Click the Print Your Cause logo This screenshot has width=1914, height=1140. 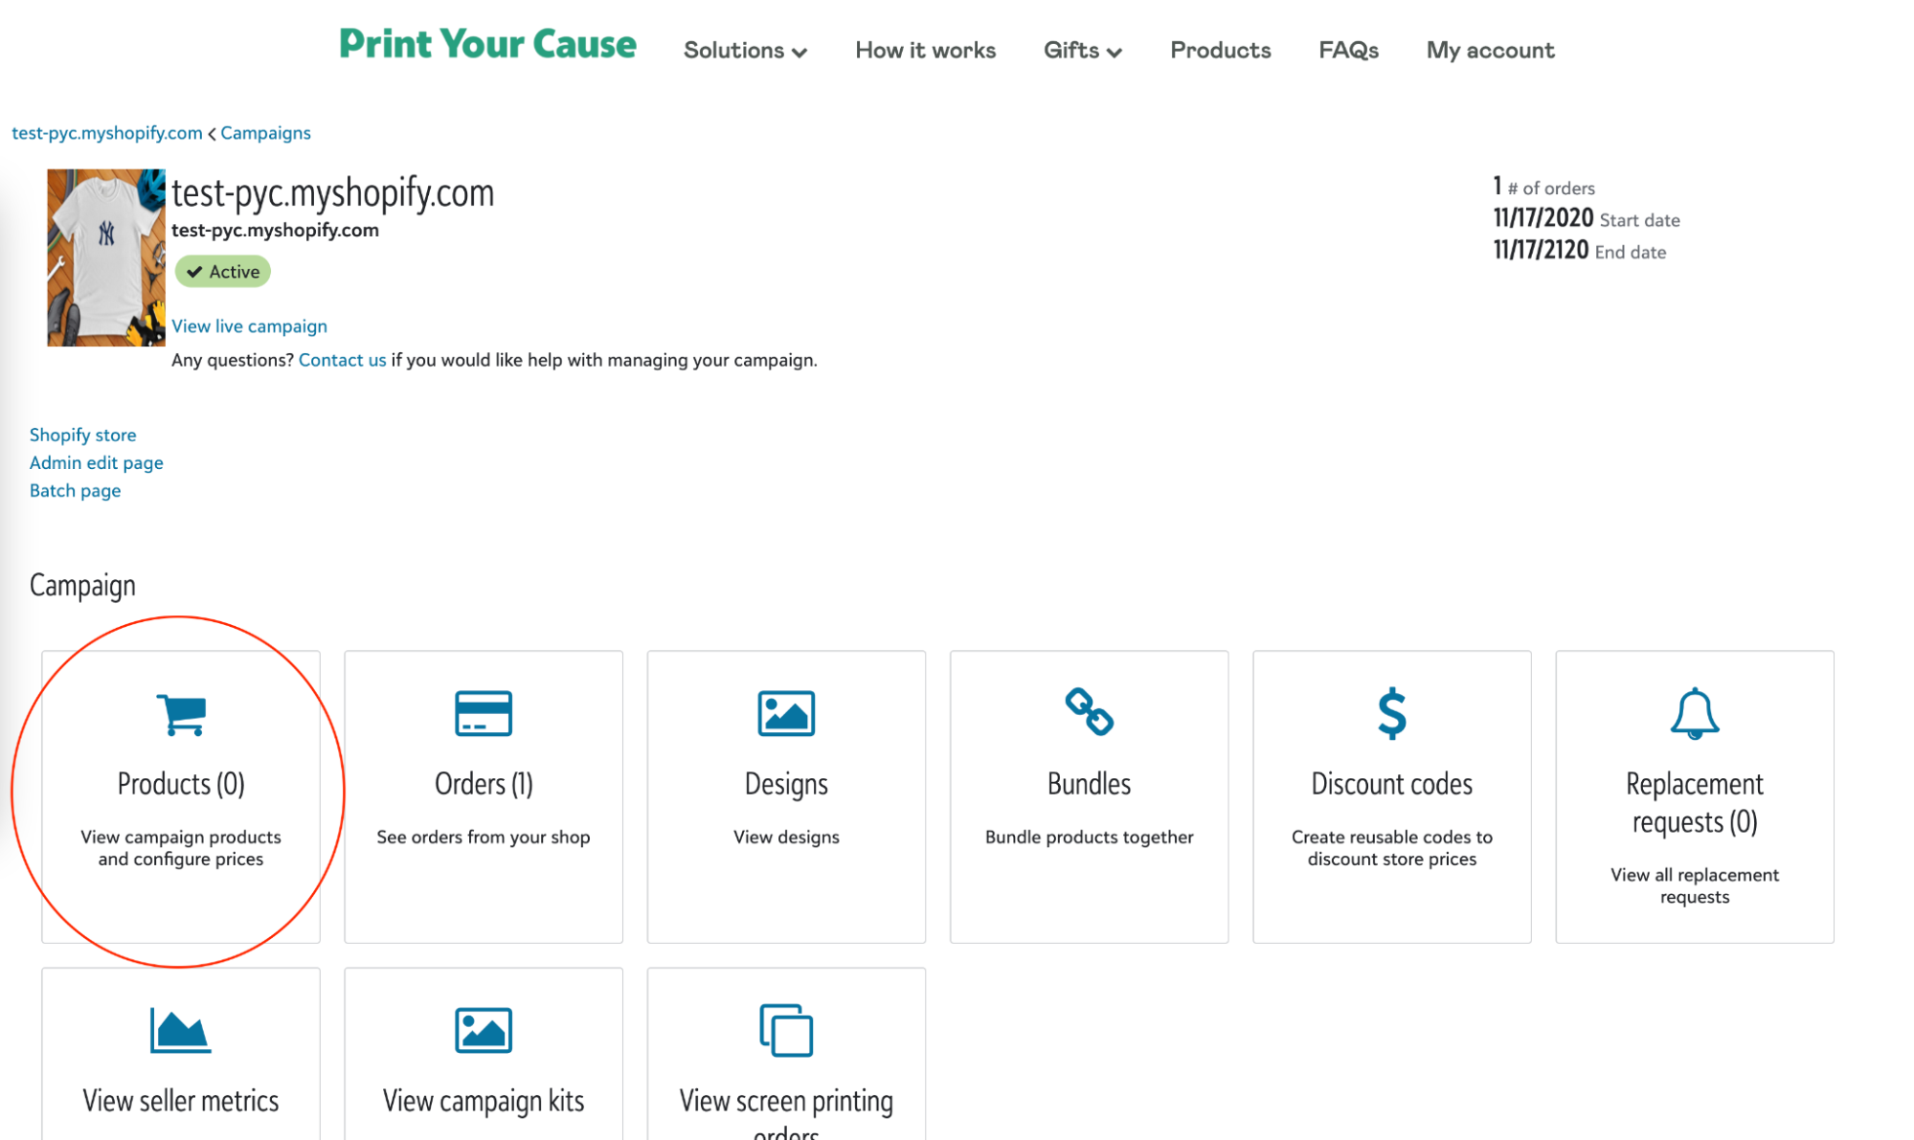487,45
